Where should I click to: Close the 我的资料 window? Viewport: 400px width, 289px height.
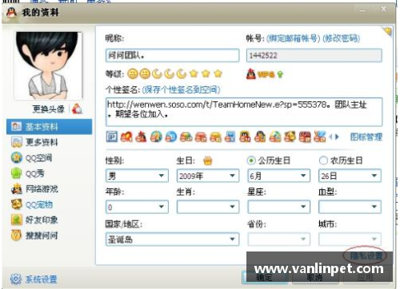[x=383, y=10]
